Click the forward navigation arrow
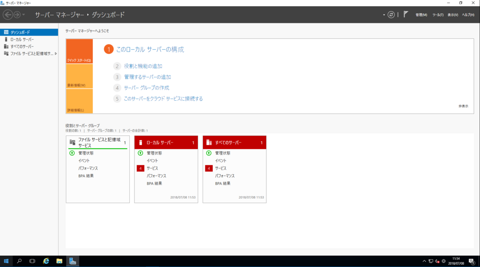The width and height of the screenshot is (480, 267). point(17,15)
